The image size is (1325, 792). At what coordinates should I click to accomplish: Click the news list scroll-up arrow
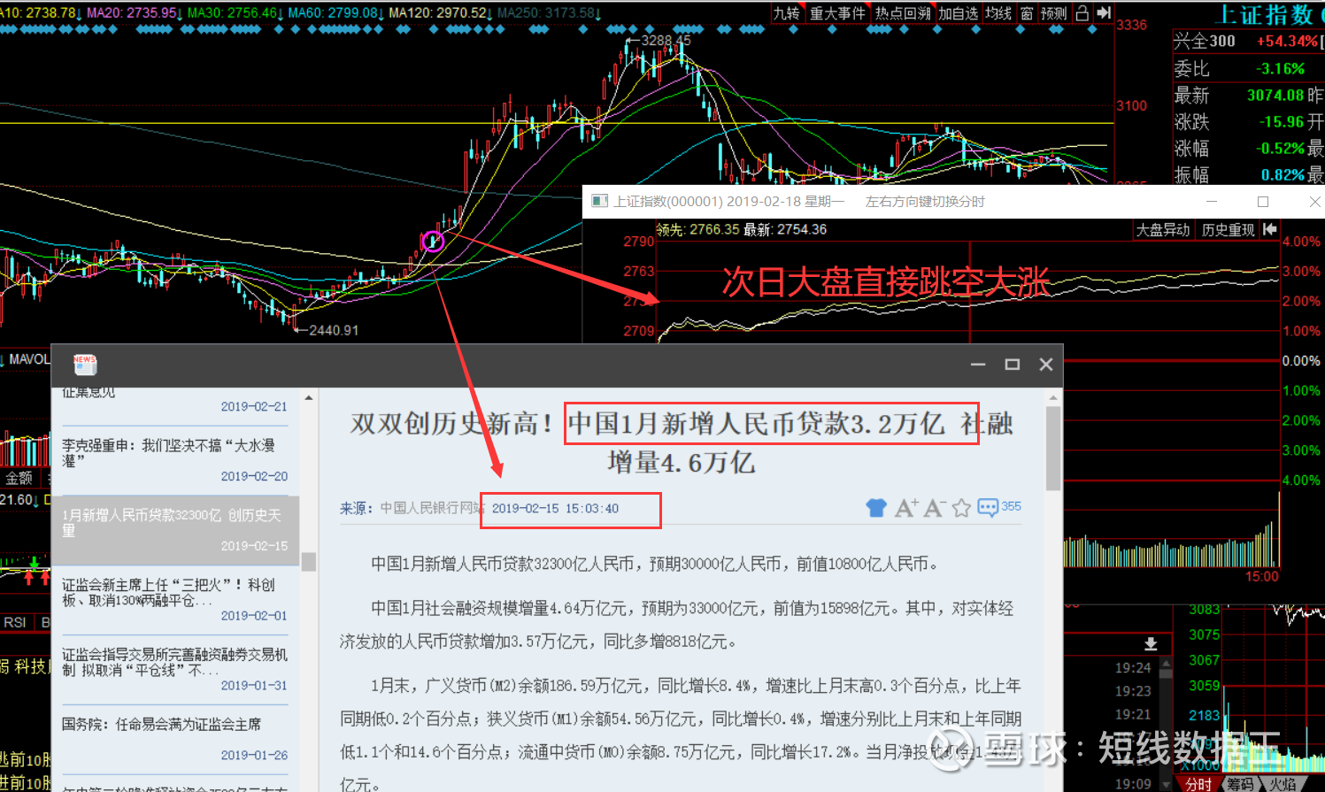click(x=309, y=397)
